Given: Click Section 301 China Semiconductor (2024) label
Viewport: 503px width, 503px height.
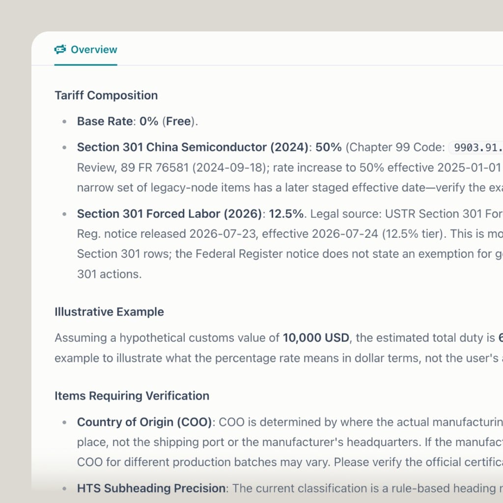Looking at the screenshot, I should (x=193, y=147).
